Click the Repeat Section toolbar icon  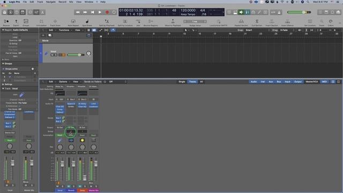coord(241,23)
